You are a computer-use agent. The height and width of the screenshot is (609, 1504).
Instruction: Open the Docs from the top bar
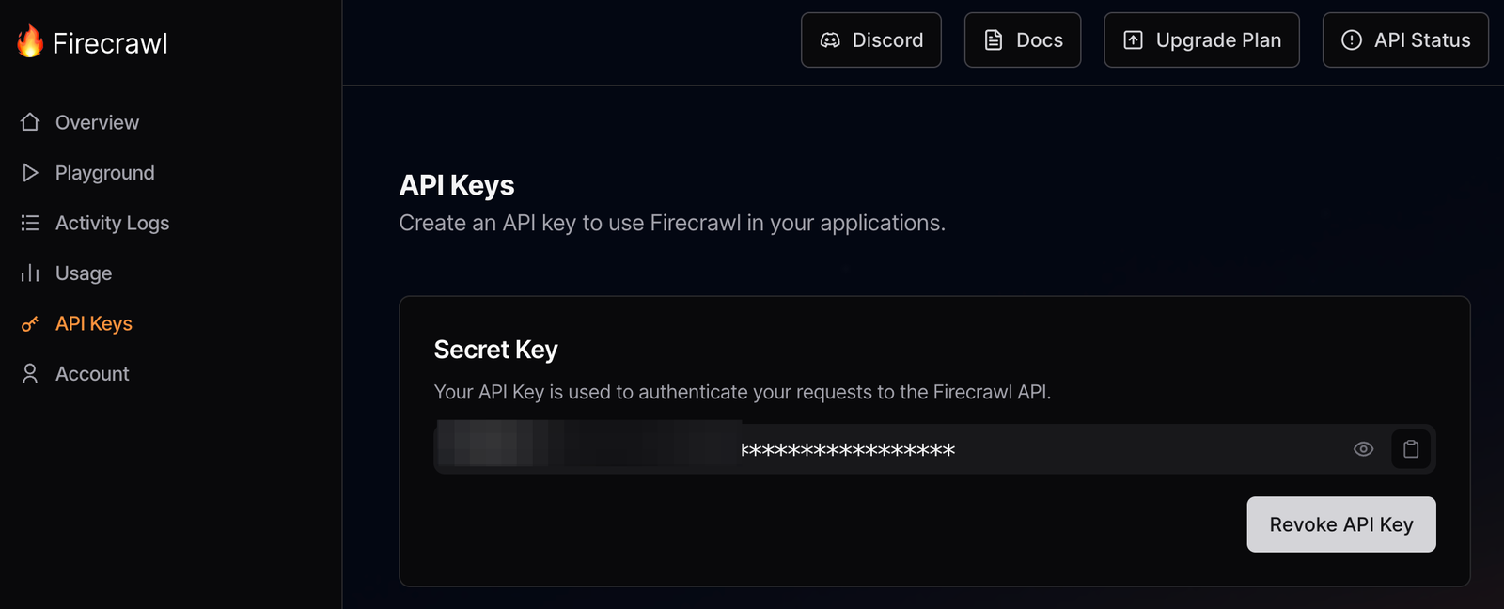[1022, 39]
